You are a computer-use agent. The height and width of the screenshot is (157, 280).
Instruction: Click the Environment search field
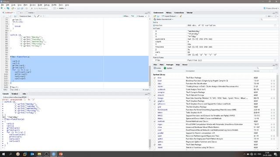coord(269,19)
